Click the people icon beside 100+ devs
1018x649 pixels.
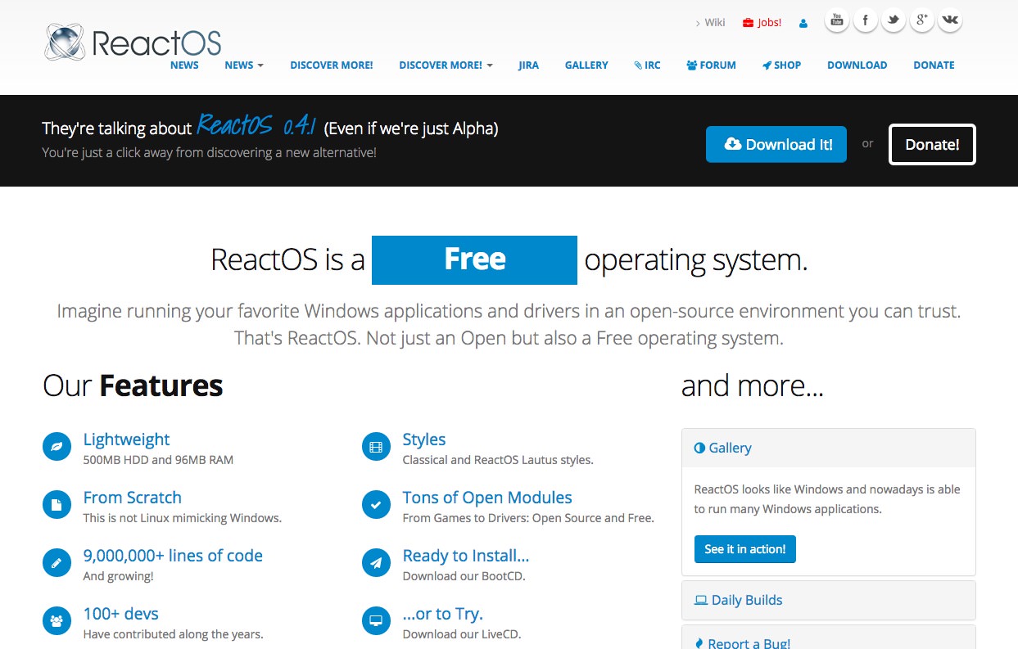57,621
